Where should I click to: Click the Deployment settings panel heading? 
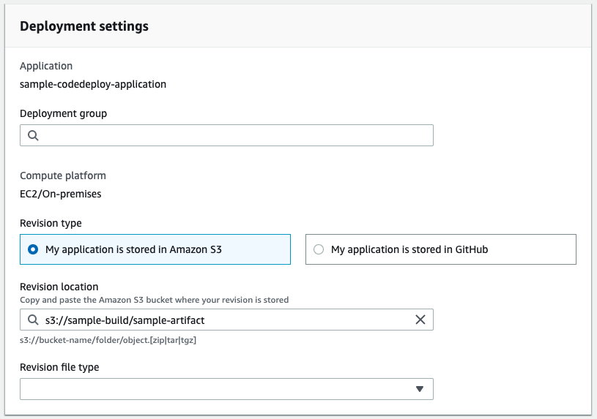[x=84, y=26]
